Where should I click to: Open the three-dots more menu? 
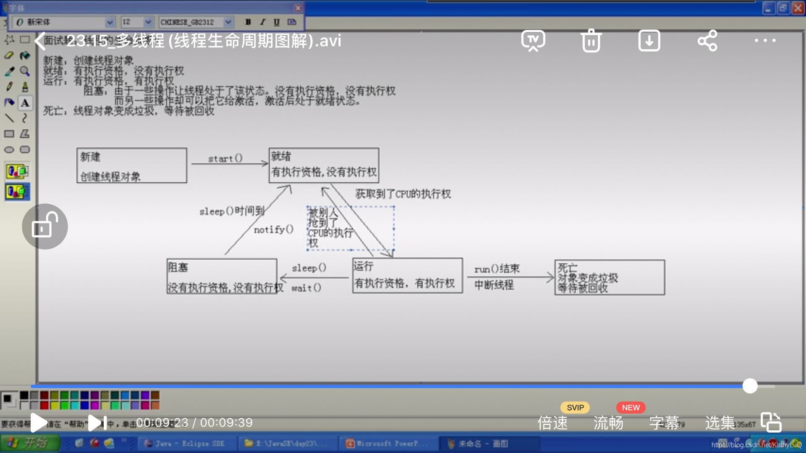click(x=765, y=41)
